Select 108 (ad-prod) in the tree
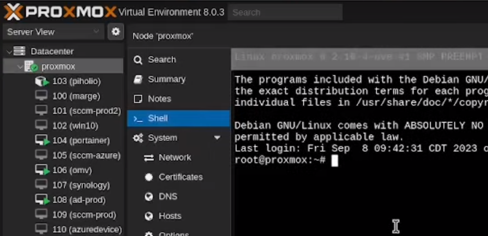 79,200
